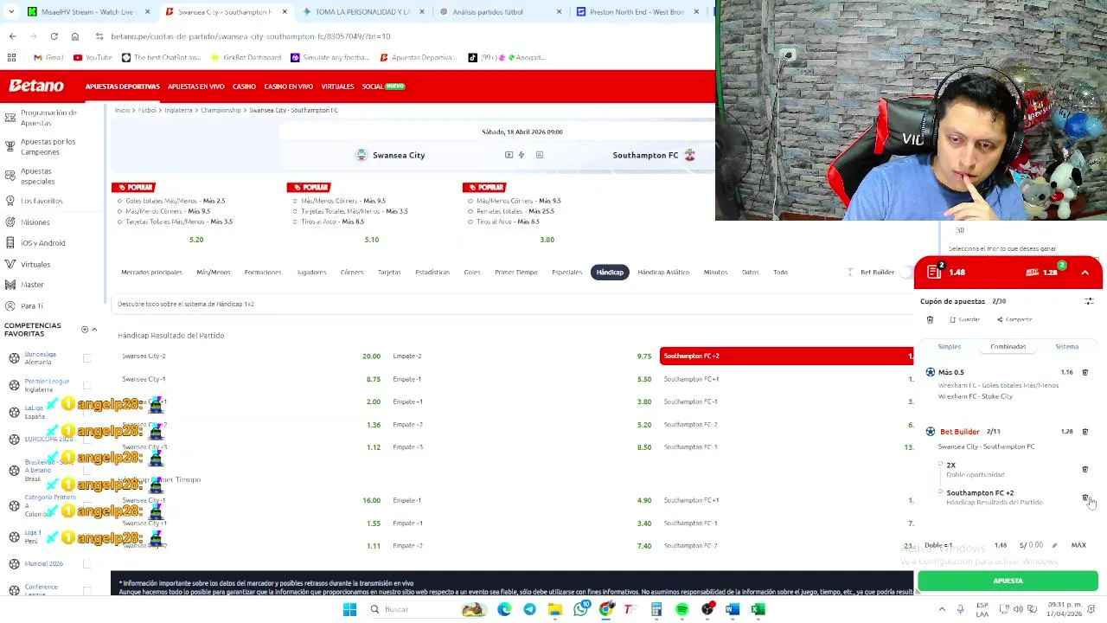The image size is (1107, 623).
Task: Edit the stake with pencil icon
Action: point(1054,545)
